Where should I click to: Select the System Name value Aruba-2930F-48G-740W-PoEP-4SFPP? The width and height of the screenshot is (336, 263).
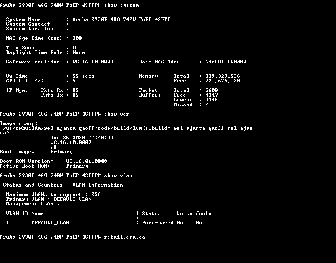tap(121, 19)
